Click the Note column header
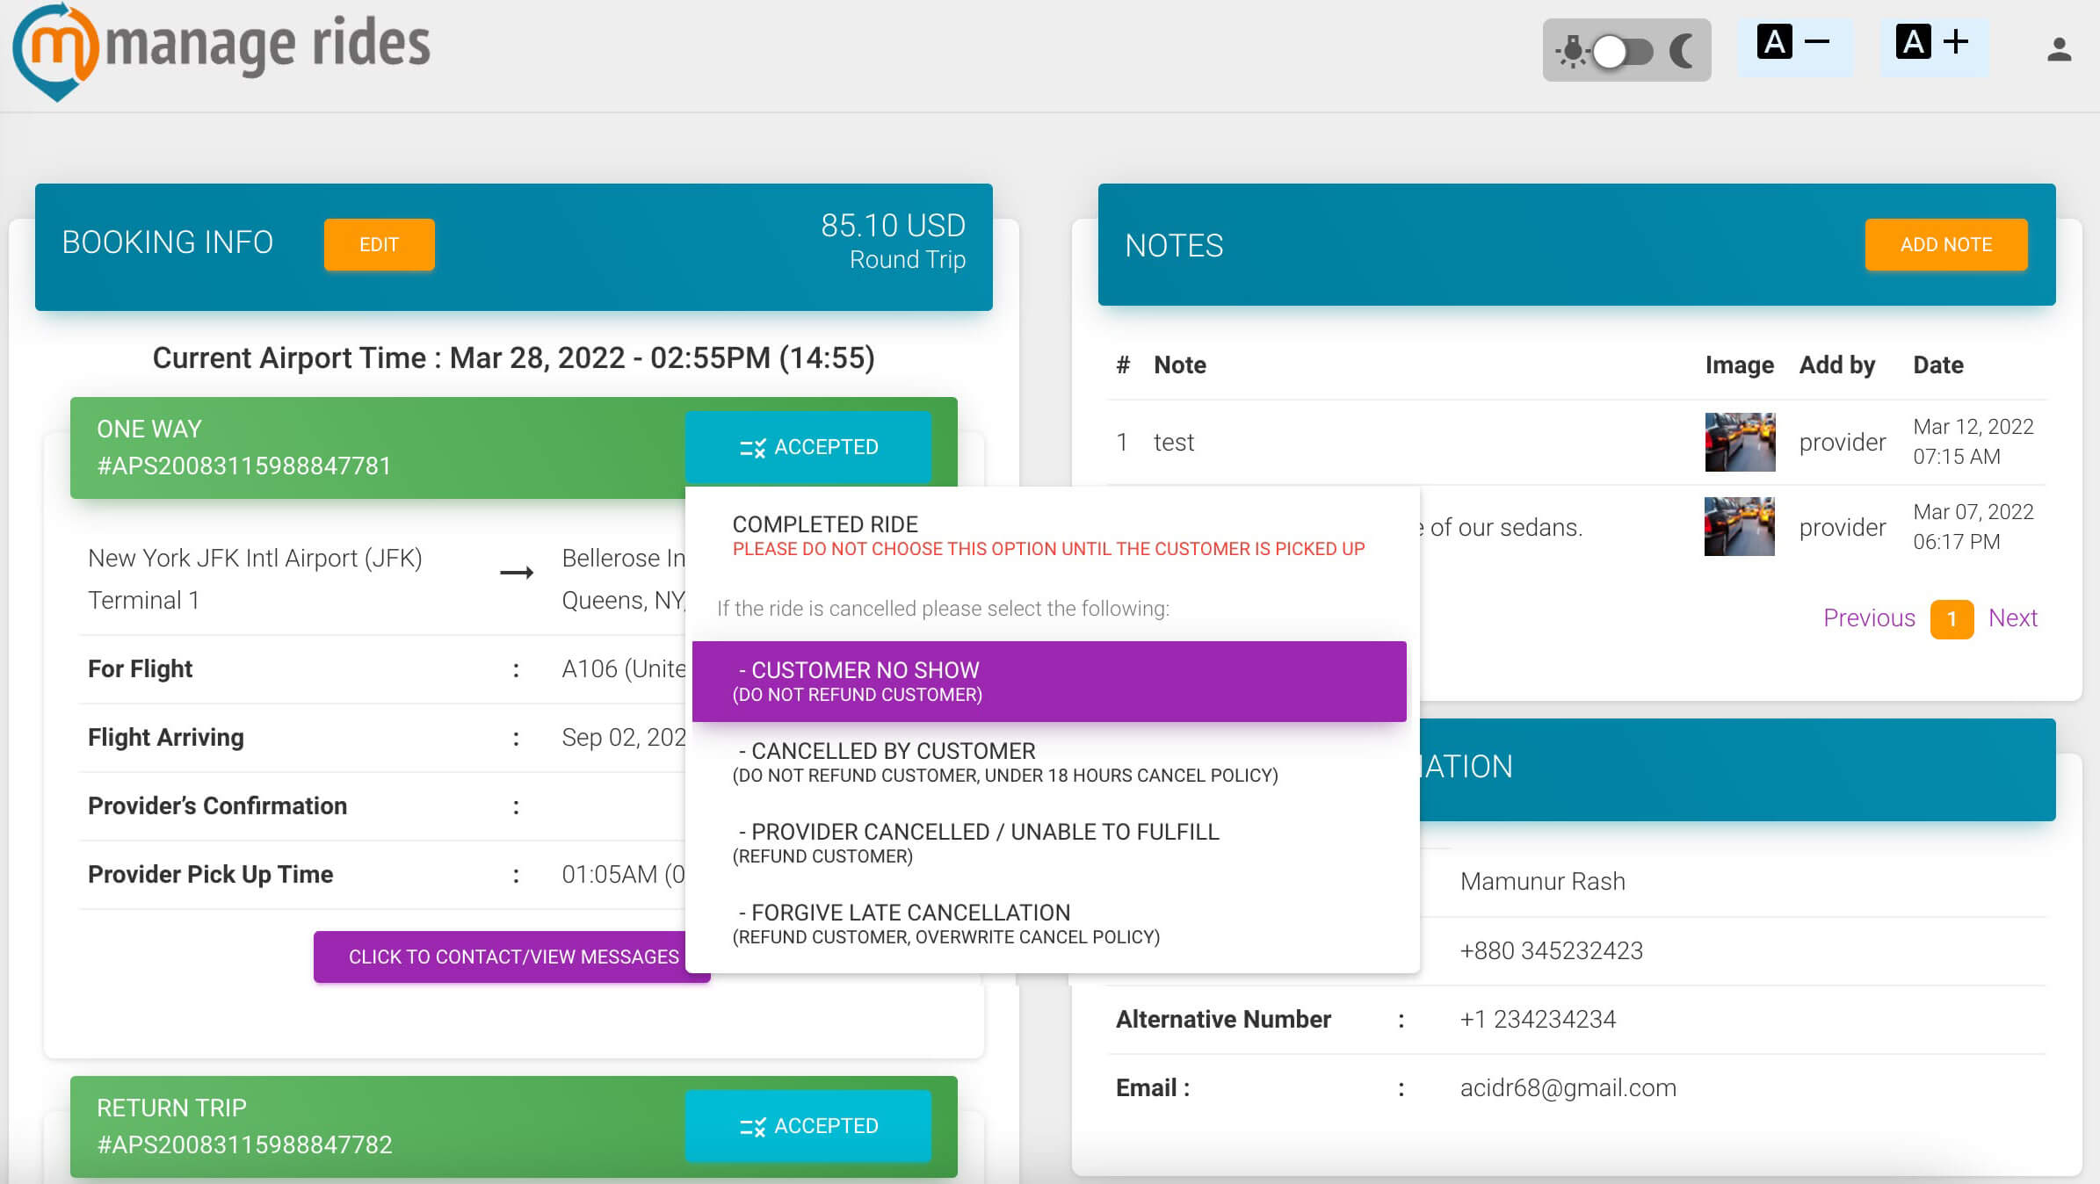2100x1184 pixels. coord(1179,365)
